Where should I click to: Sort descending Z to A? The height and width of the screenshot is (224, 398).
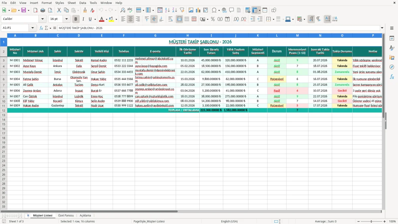[175, 10]
